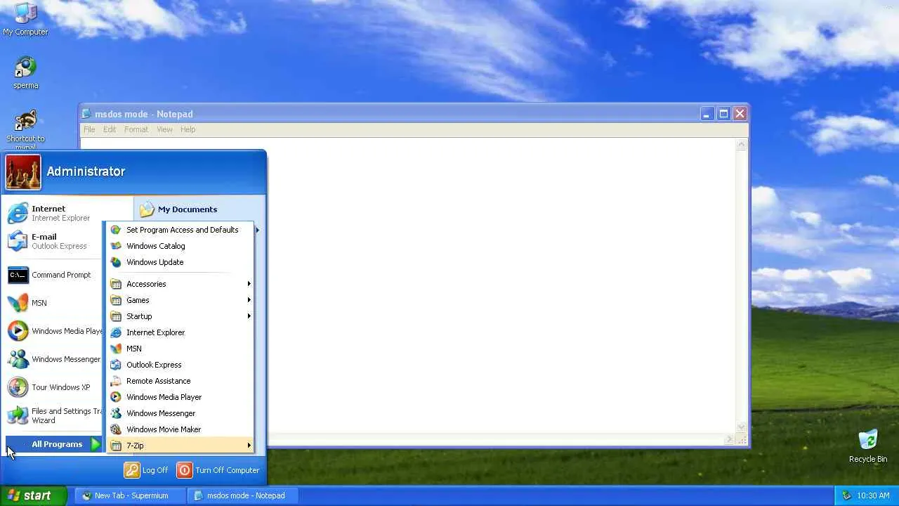Open Outlook Express in All Programs list
The height and width of the screenshot is (506, 899).
click(180, 365)
